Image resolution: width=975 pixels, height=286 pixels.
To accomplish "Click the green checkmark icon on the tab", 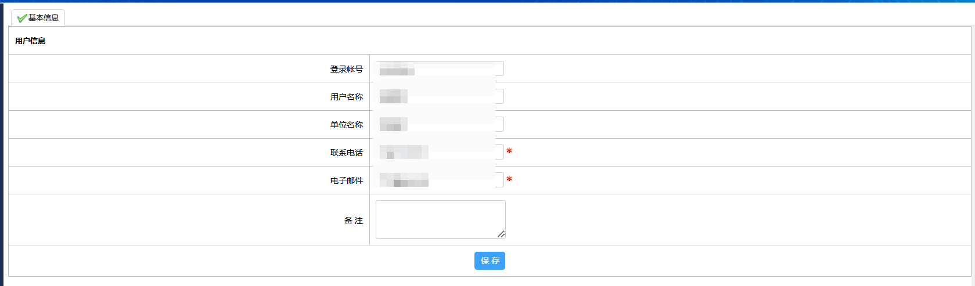I will point(22,18).
